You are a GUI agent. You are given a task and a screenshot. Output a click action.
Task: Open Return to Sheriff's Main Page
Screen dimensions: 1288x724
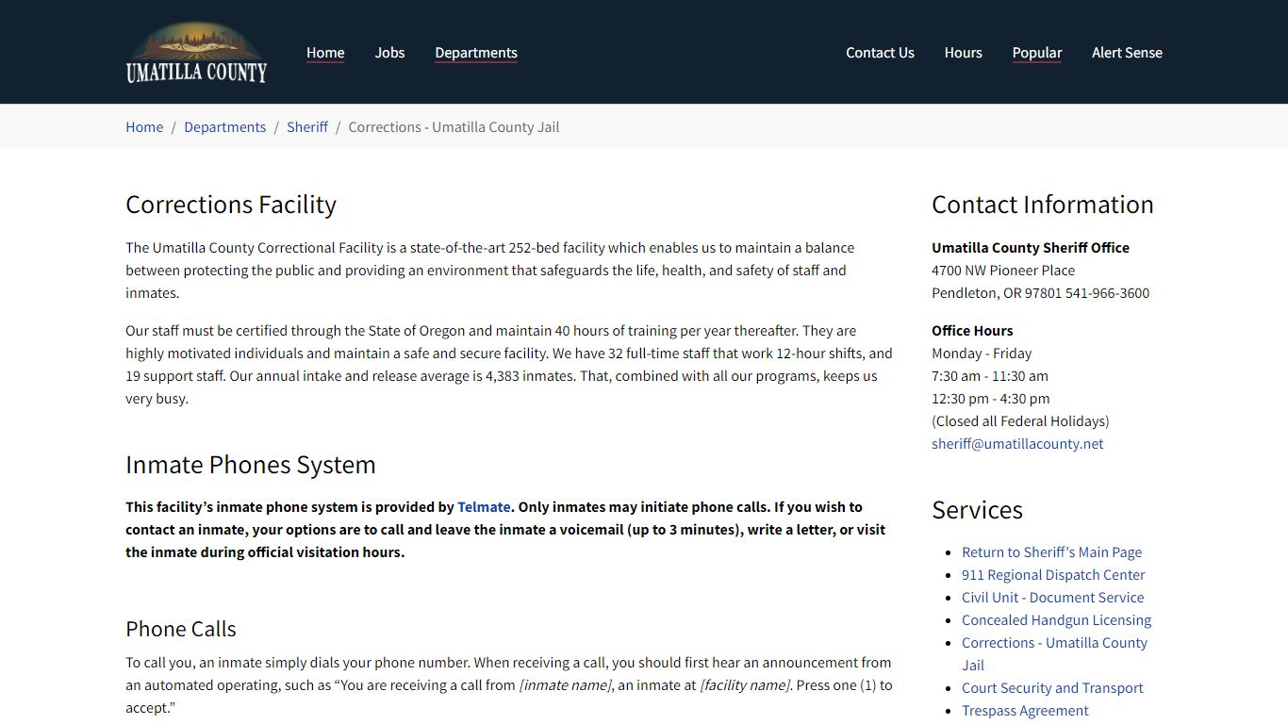1051,552
